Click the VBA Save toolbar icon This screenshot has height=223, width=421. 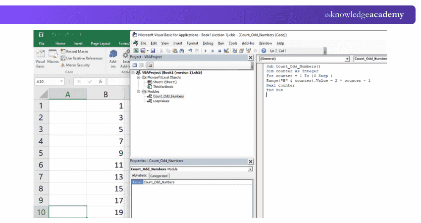pos(153,51)
